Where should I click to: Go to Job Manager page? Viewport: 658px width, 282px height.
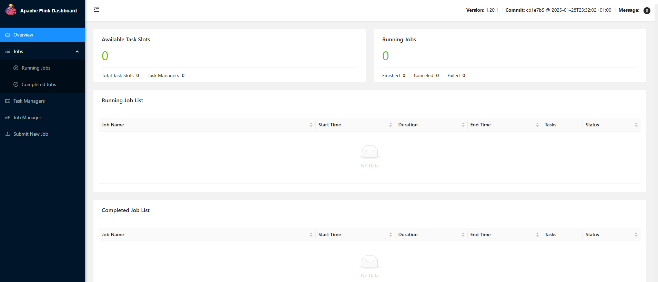pos(42,117)
